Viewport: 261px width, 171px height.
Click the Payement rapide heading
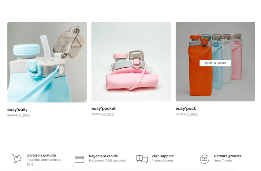point(103,156)
